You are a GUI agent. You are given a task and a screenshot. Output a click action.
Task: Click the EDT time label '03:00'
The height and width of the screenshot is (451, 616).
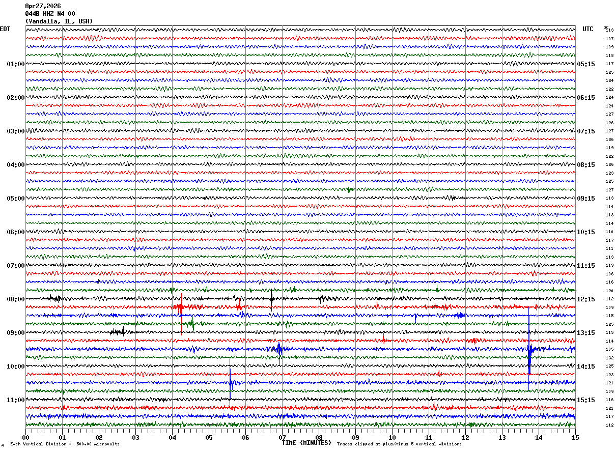[15, 131]
